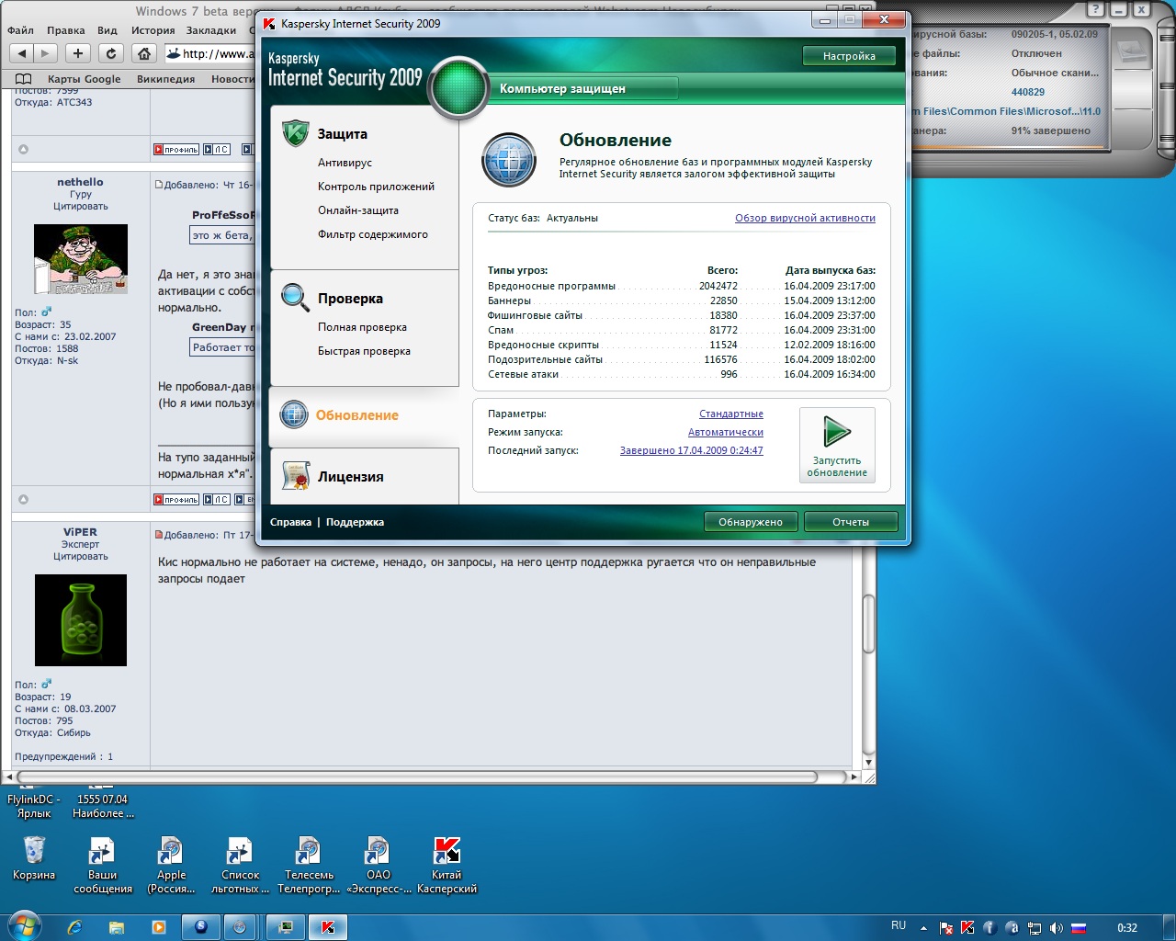Viewport: 1176px width, 941px height.
Task: Click the browser vertical scroll down arrow
Action: (x=868, y=763)
